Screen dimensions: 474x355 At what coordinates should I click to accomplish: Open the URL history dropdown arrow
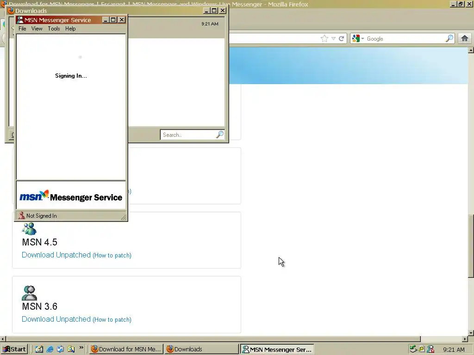(x=333, y=39)
